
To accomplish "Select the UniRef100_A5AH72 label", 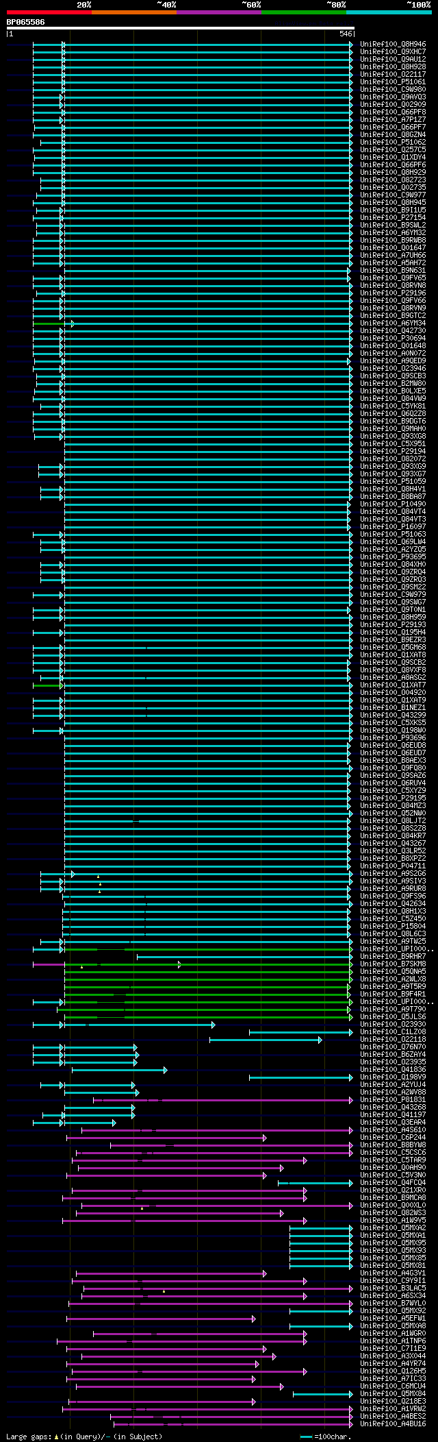I will click(393, 263).
